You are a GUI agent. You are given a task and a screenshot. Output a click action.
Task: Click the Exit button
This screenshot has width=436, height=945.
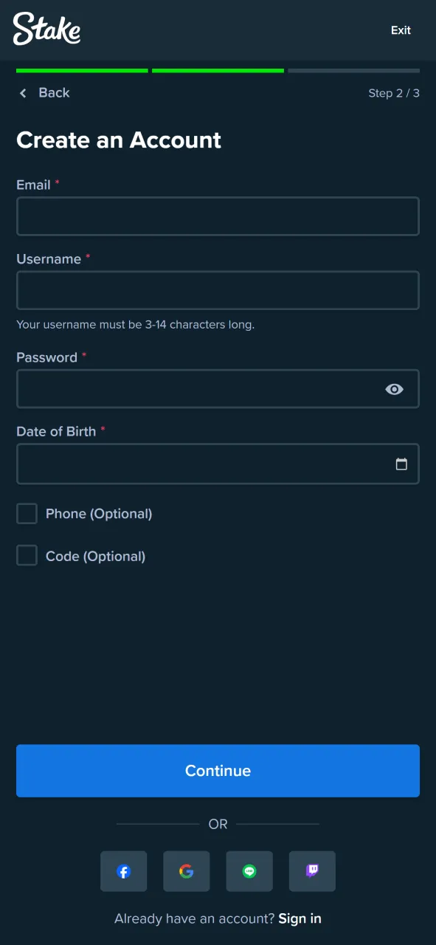point(401,30)
